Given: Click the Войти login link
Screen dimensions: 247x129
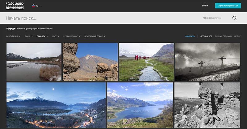Looking at the screenshot, I should [x=205, y=6].
